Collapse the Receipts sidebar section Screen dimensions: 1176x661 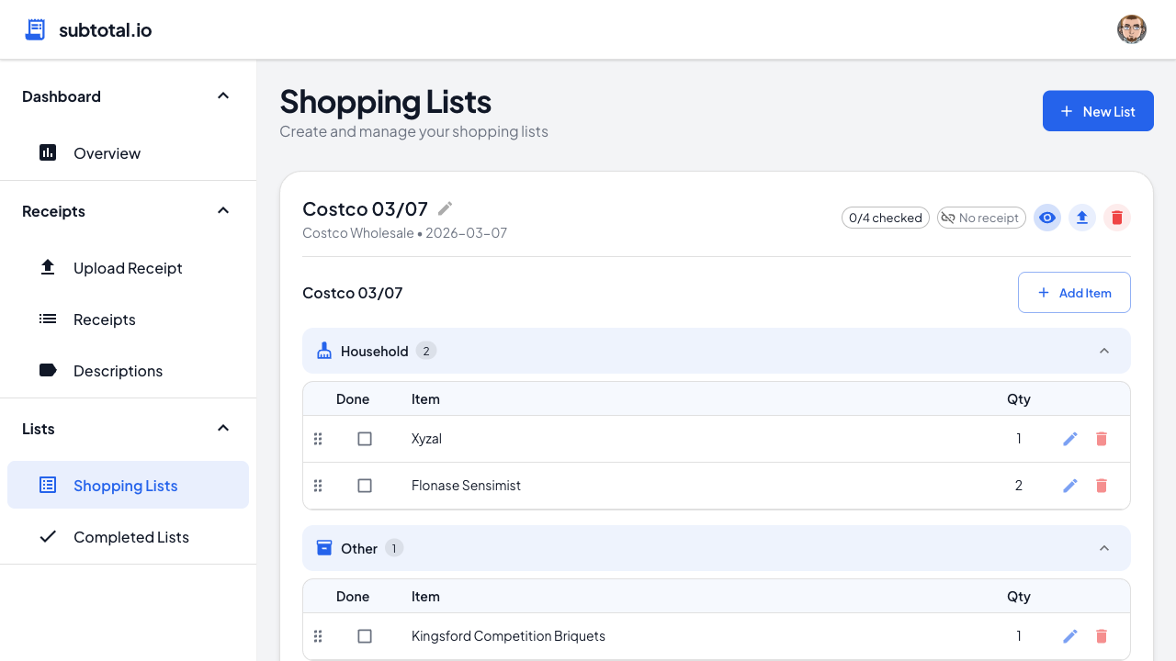pos(222,210)
